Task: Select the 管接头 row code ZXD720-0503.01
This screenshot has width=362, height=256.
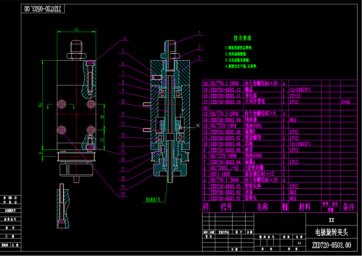Action: pyautogui.click(x=225, y=198)
